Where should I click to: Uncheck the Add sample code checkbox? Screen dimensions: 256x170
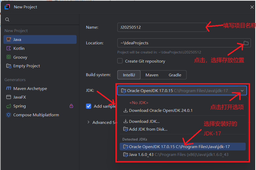click(x=89, y=106)
